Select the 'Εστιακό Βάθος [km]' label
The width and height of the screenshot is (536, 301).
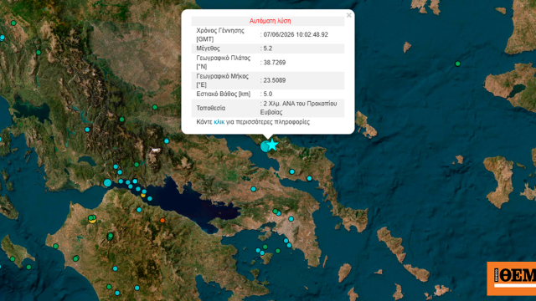point(224,94)
